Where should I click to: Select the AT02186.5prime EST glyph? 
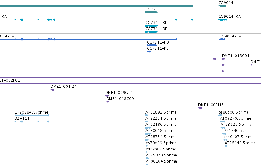pyautogui.click(x=148, y=128)
